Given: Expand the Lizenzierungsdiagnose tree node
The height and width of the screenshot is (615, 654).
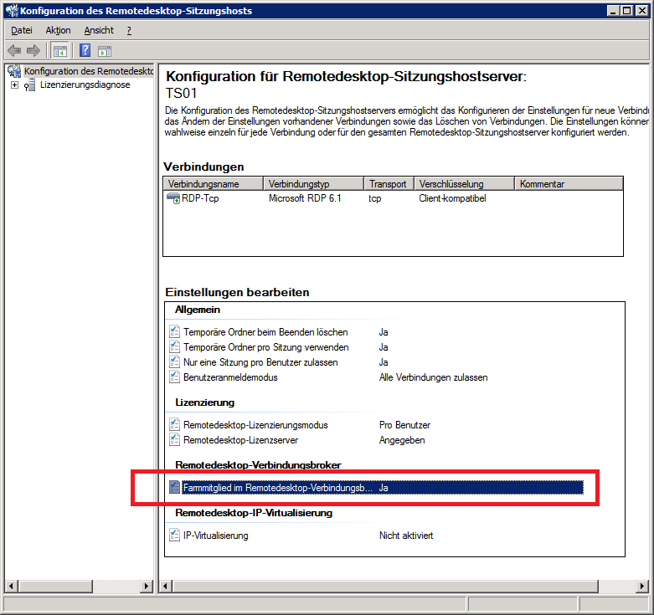Looking at the screenshot, I should (x=14, y=85).
